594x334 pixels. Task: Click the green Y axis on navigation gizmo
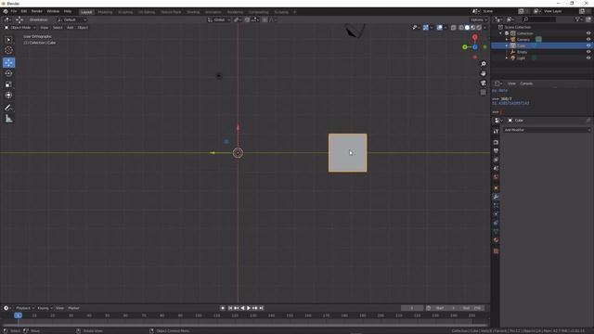pyautogui.click(x=465, y=47)
